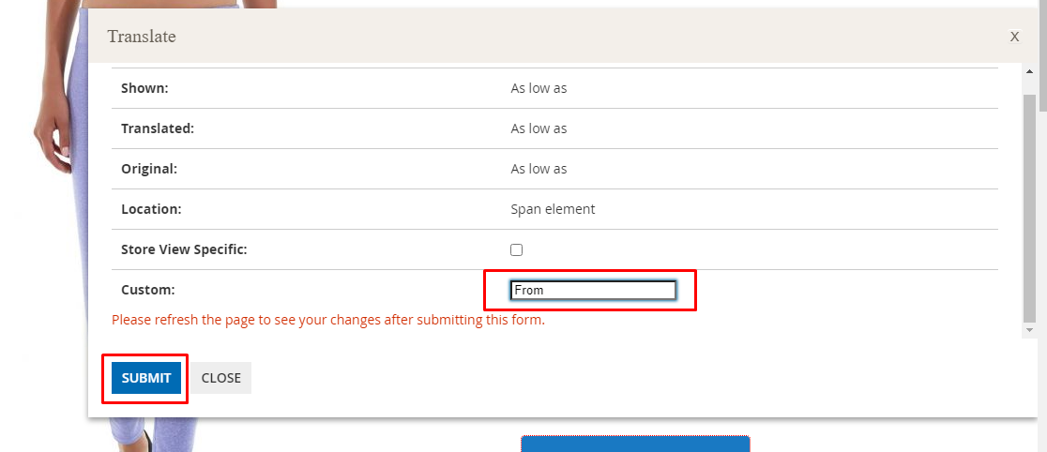Click the dialog scrollbar down arrow
This screenshot has height=452, width=1047.
(1029, 330)
